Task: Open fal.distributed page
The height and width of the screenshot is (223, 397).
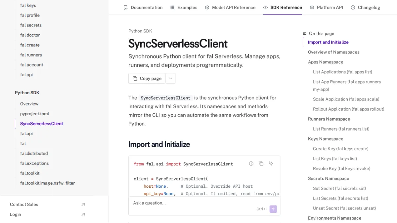Action: 34,153
